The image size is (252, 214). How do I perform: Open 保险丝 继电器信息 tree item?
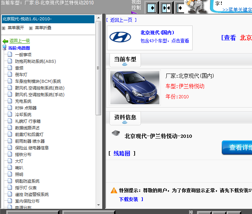[x=32, y=148]
